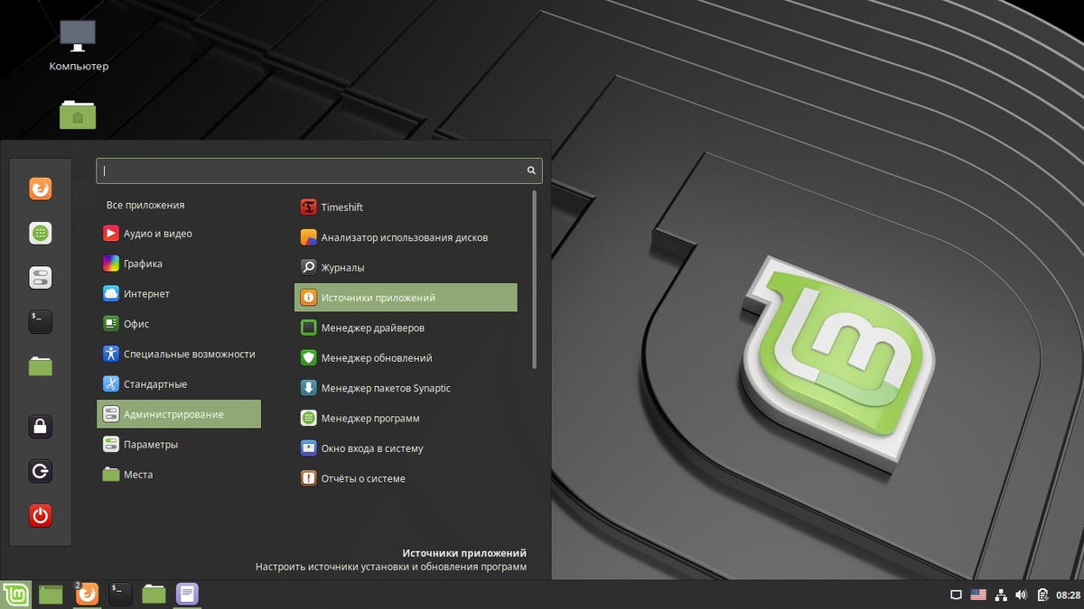Click the clock showing 08:28
1084x609 pixels.
[x=1069, y=595]
